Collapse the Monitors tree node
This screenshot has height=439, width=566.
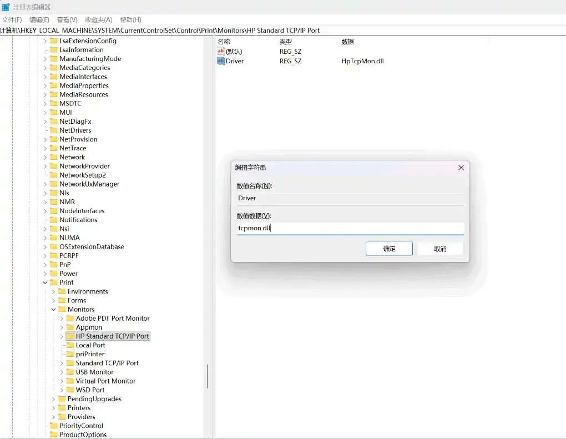[54, 310]
